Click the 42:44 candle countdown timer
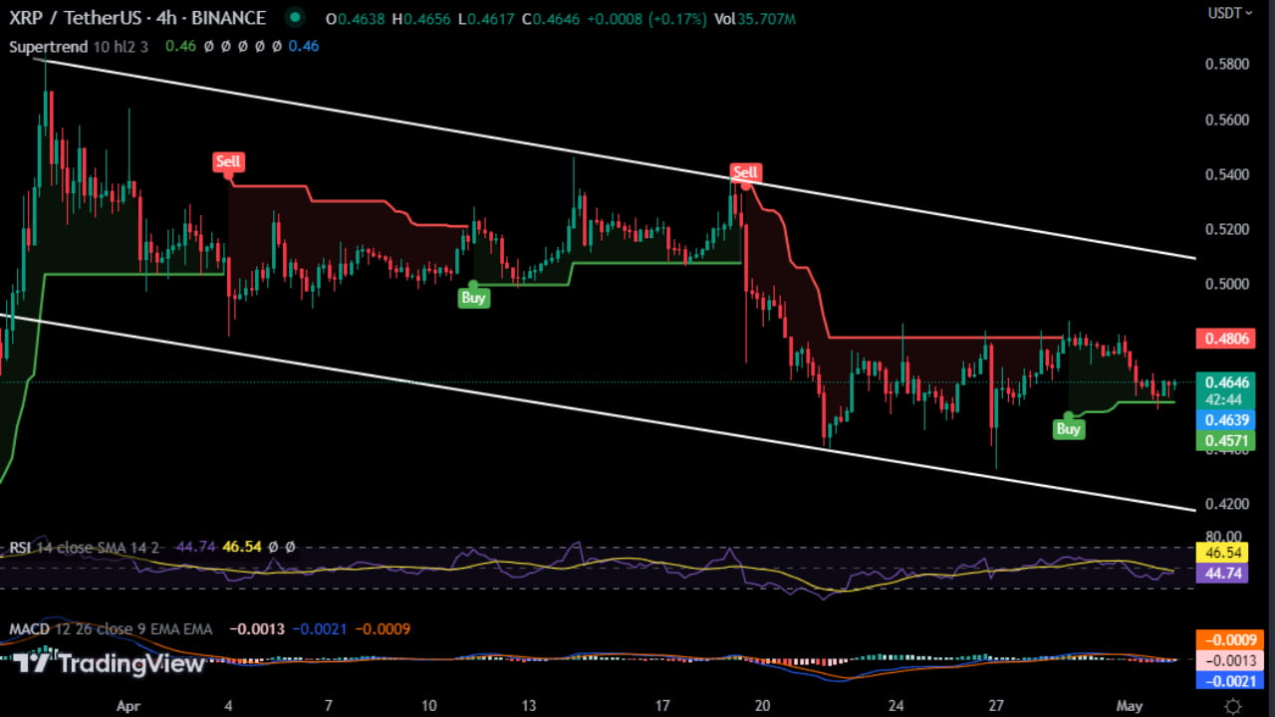Screen dimensions: 1275x717 1221,400
